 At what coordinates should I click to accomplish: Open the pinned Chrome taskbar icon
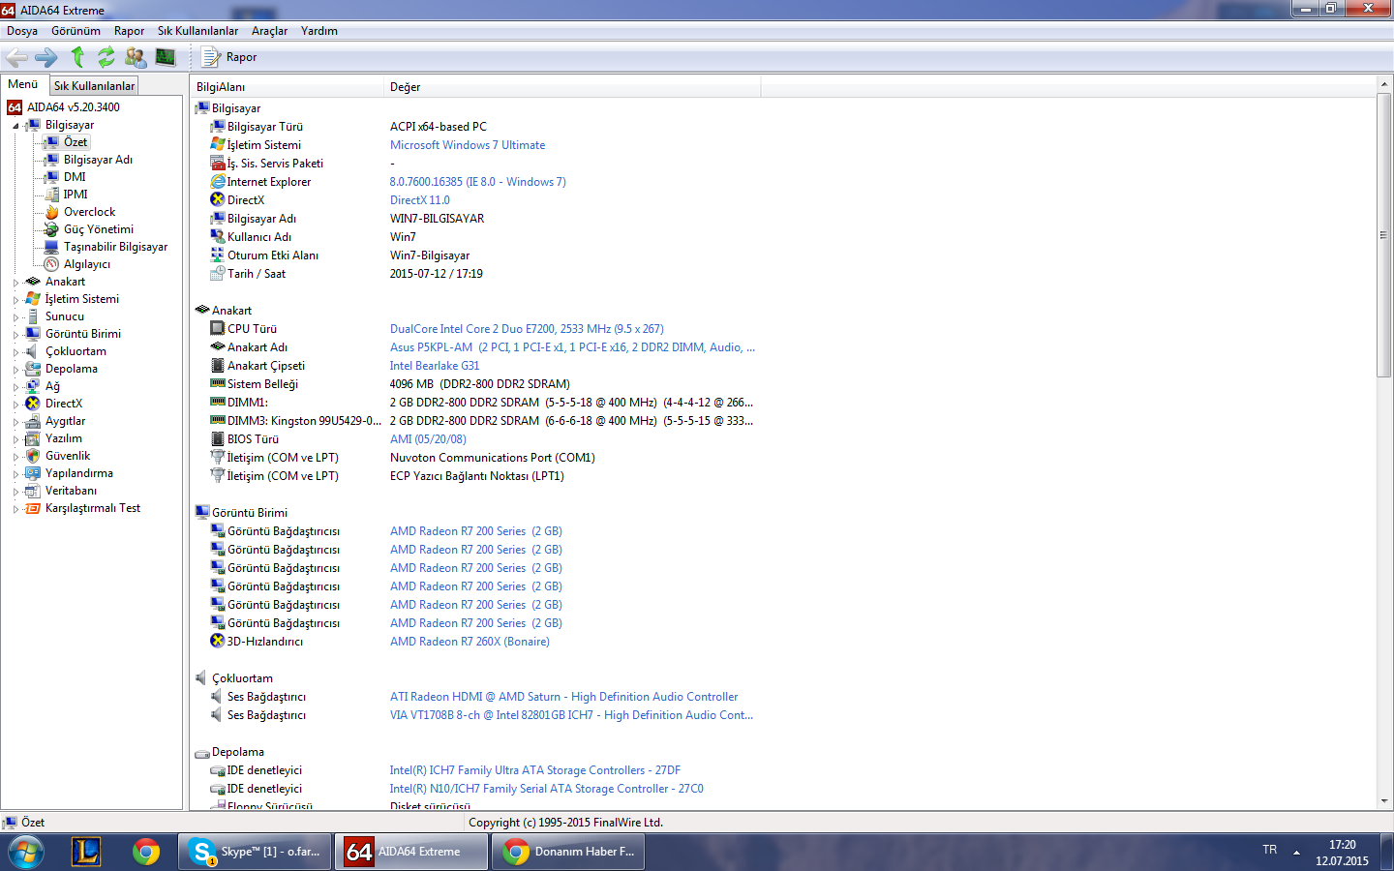146,852
